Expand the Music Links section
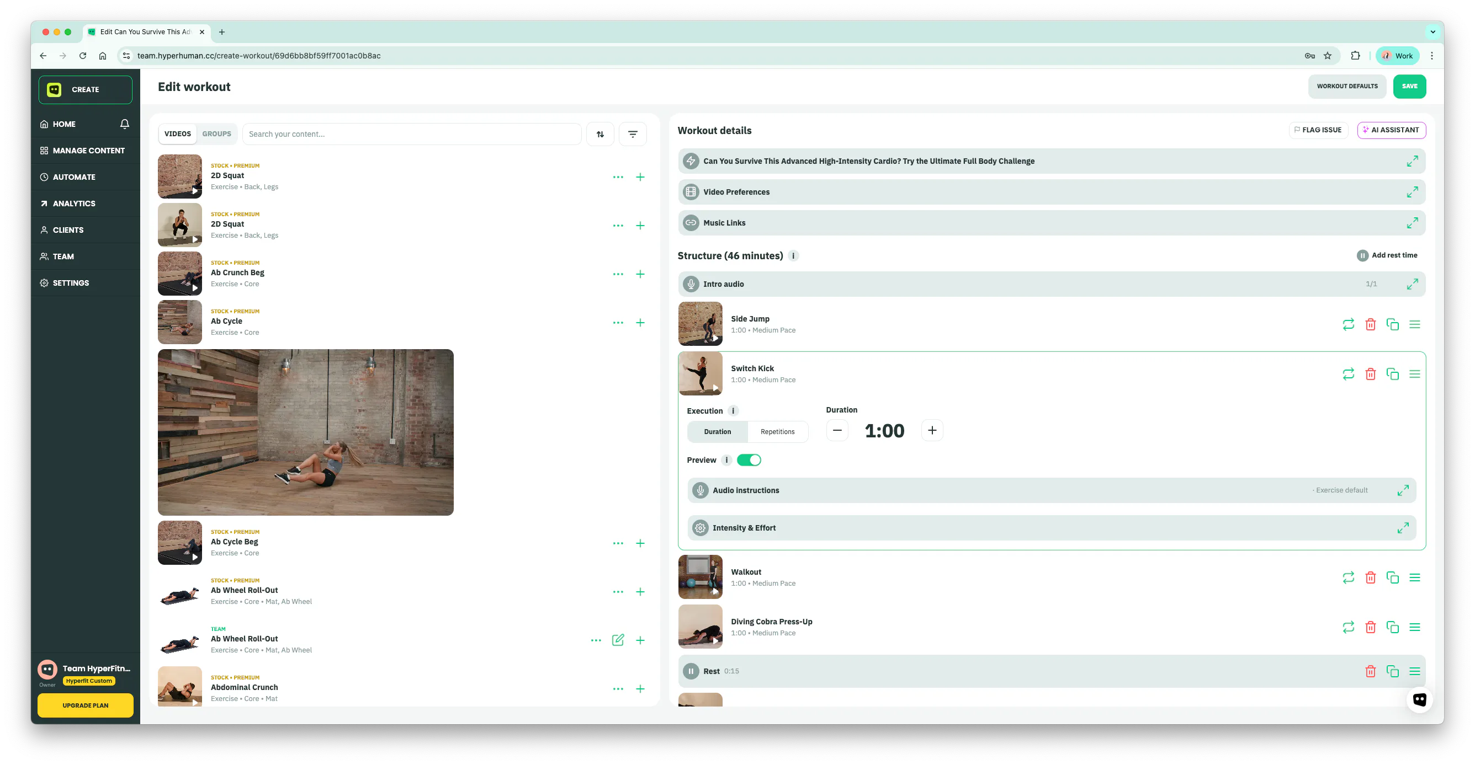This screenshot has height=765, width=1475. click(x=1413, y=223)
